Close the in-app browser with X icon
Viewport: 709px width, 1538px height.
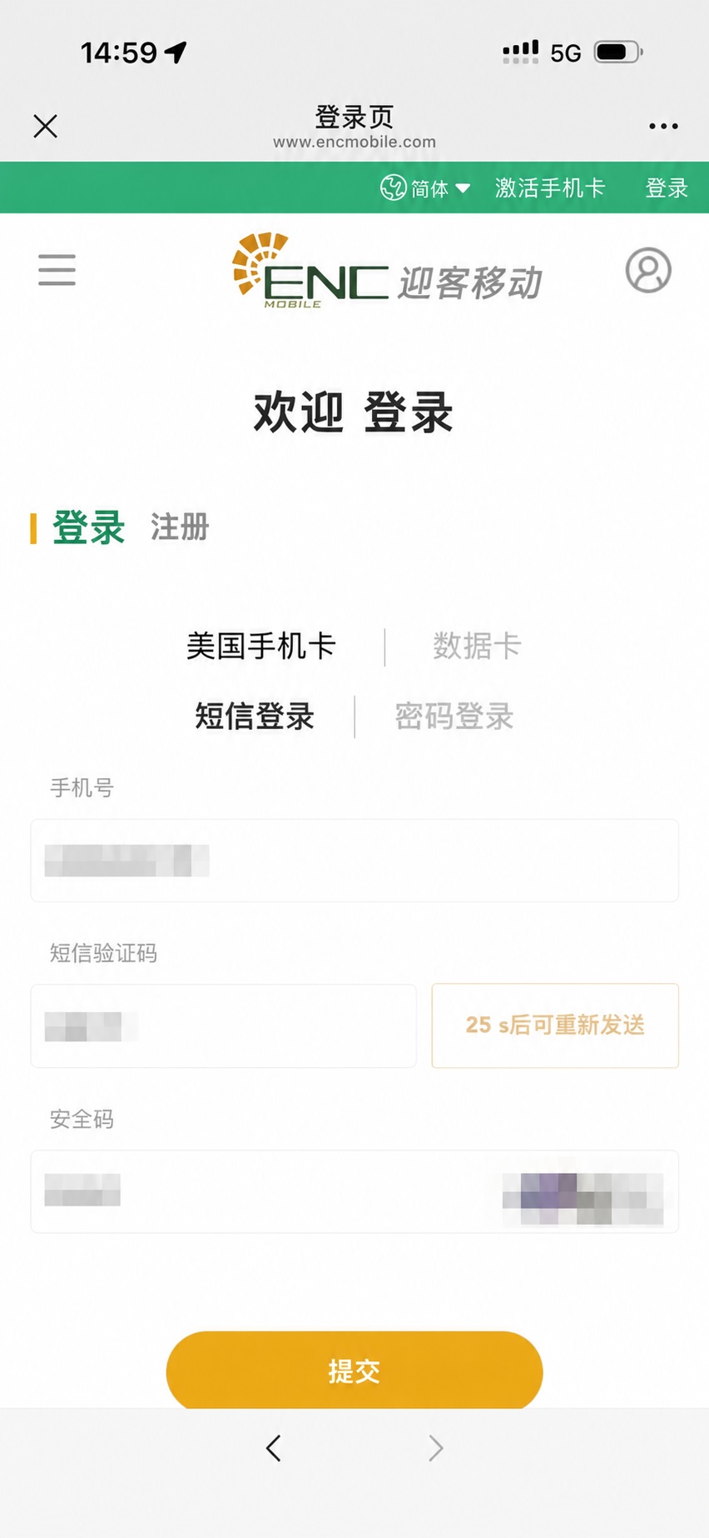pos(45,126)
